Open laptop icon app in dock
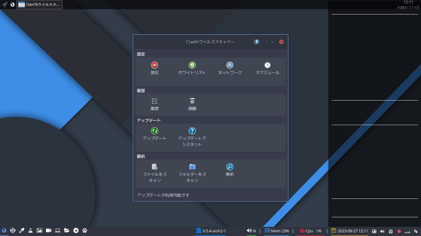Image resolution: width=421 pixels, height=236 pixels. tap(58, 230)
